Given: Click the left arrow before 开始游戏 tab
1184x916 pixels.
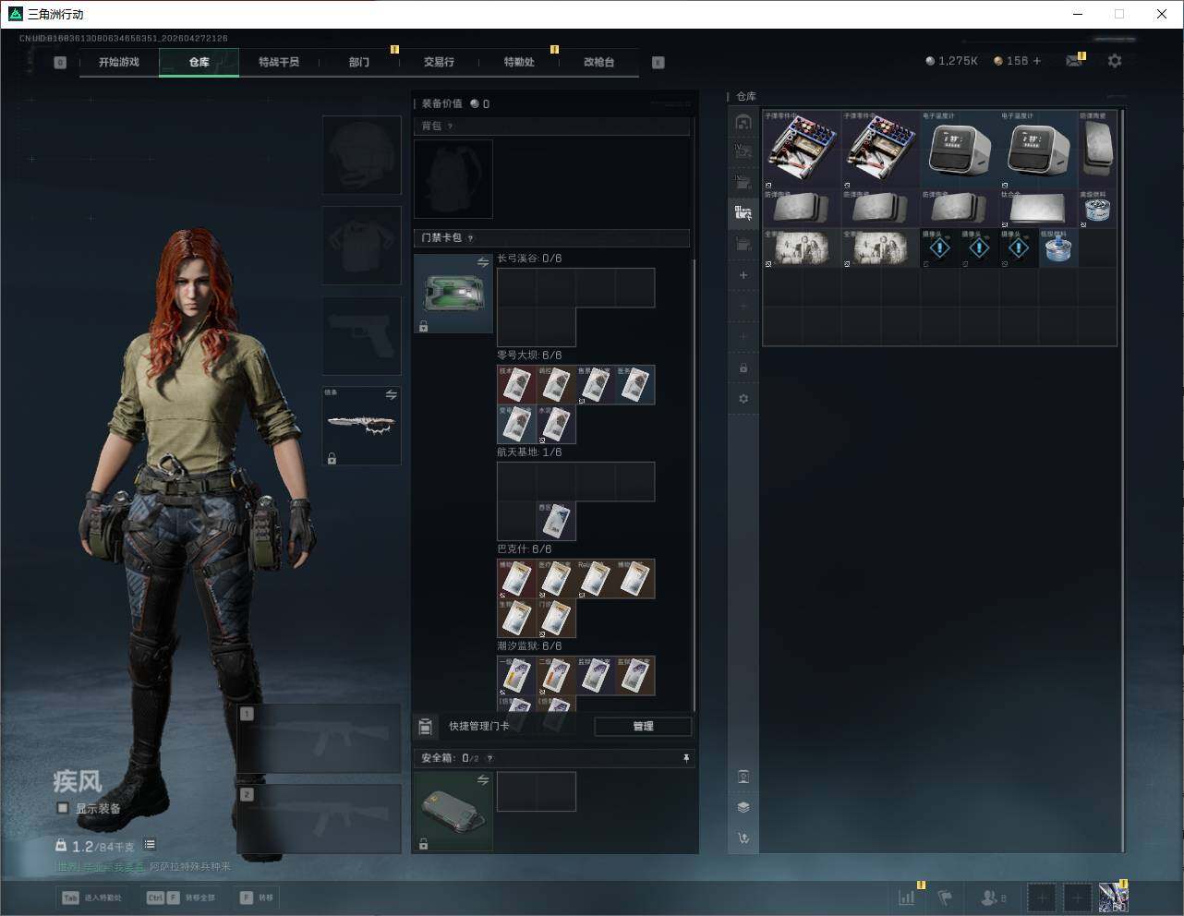Looking at the screenshot, I should pos(60,62).
